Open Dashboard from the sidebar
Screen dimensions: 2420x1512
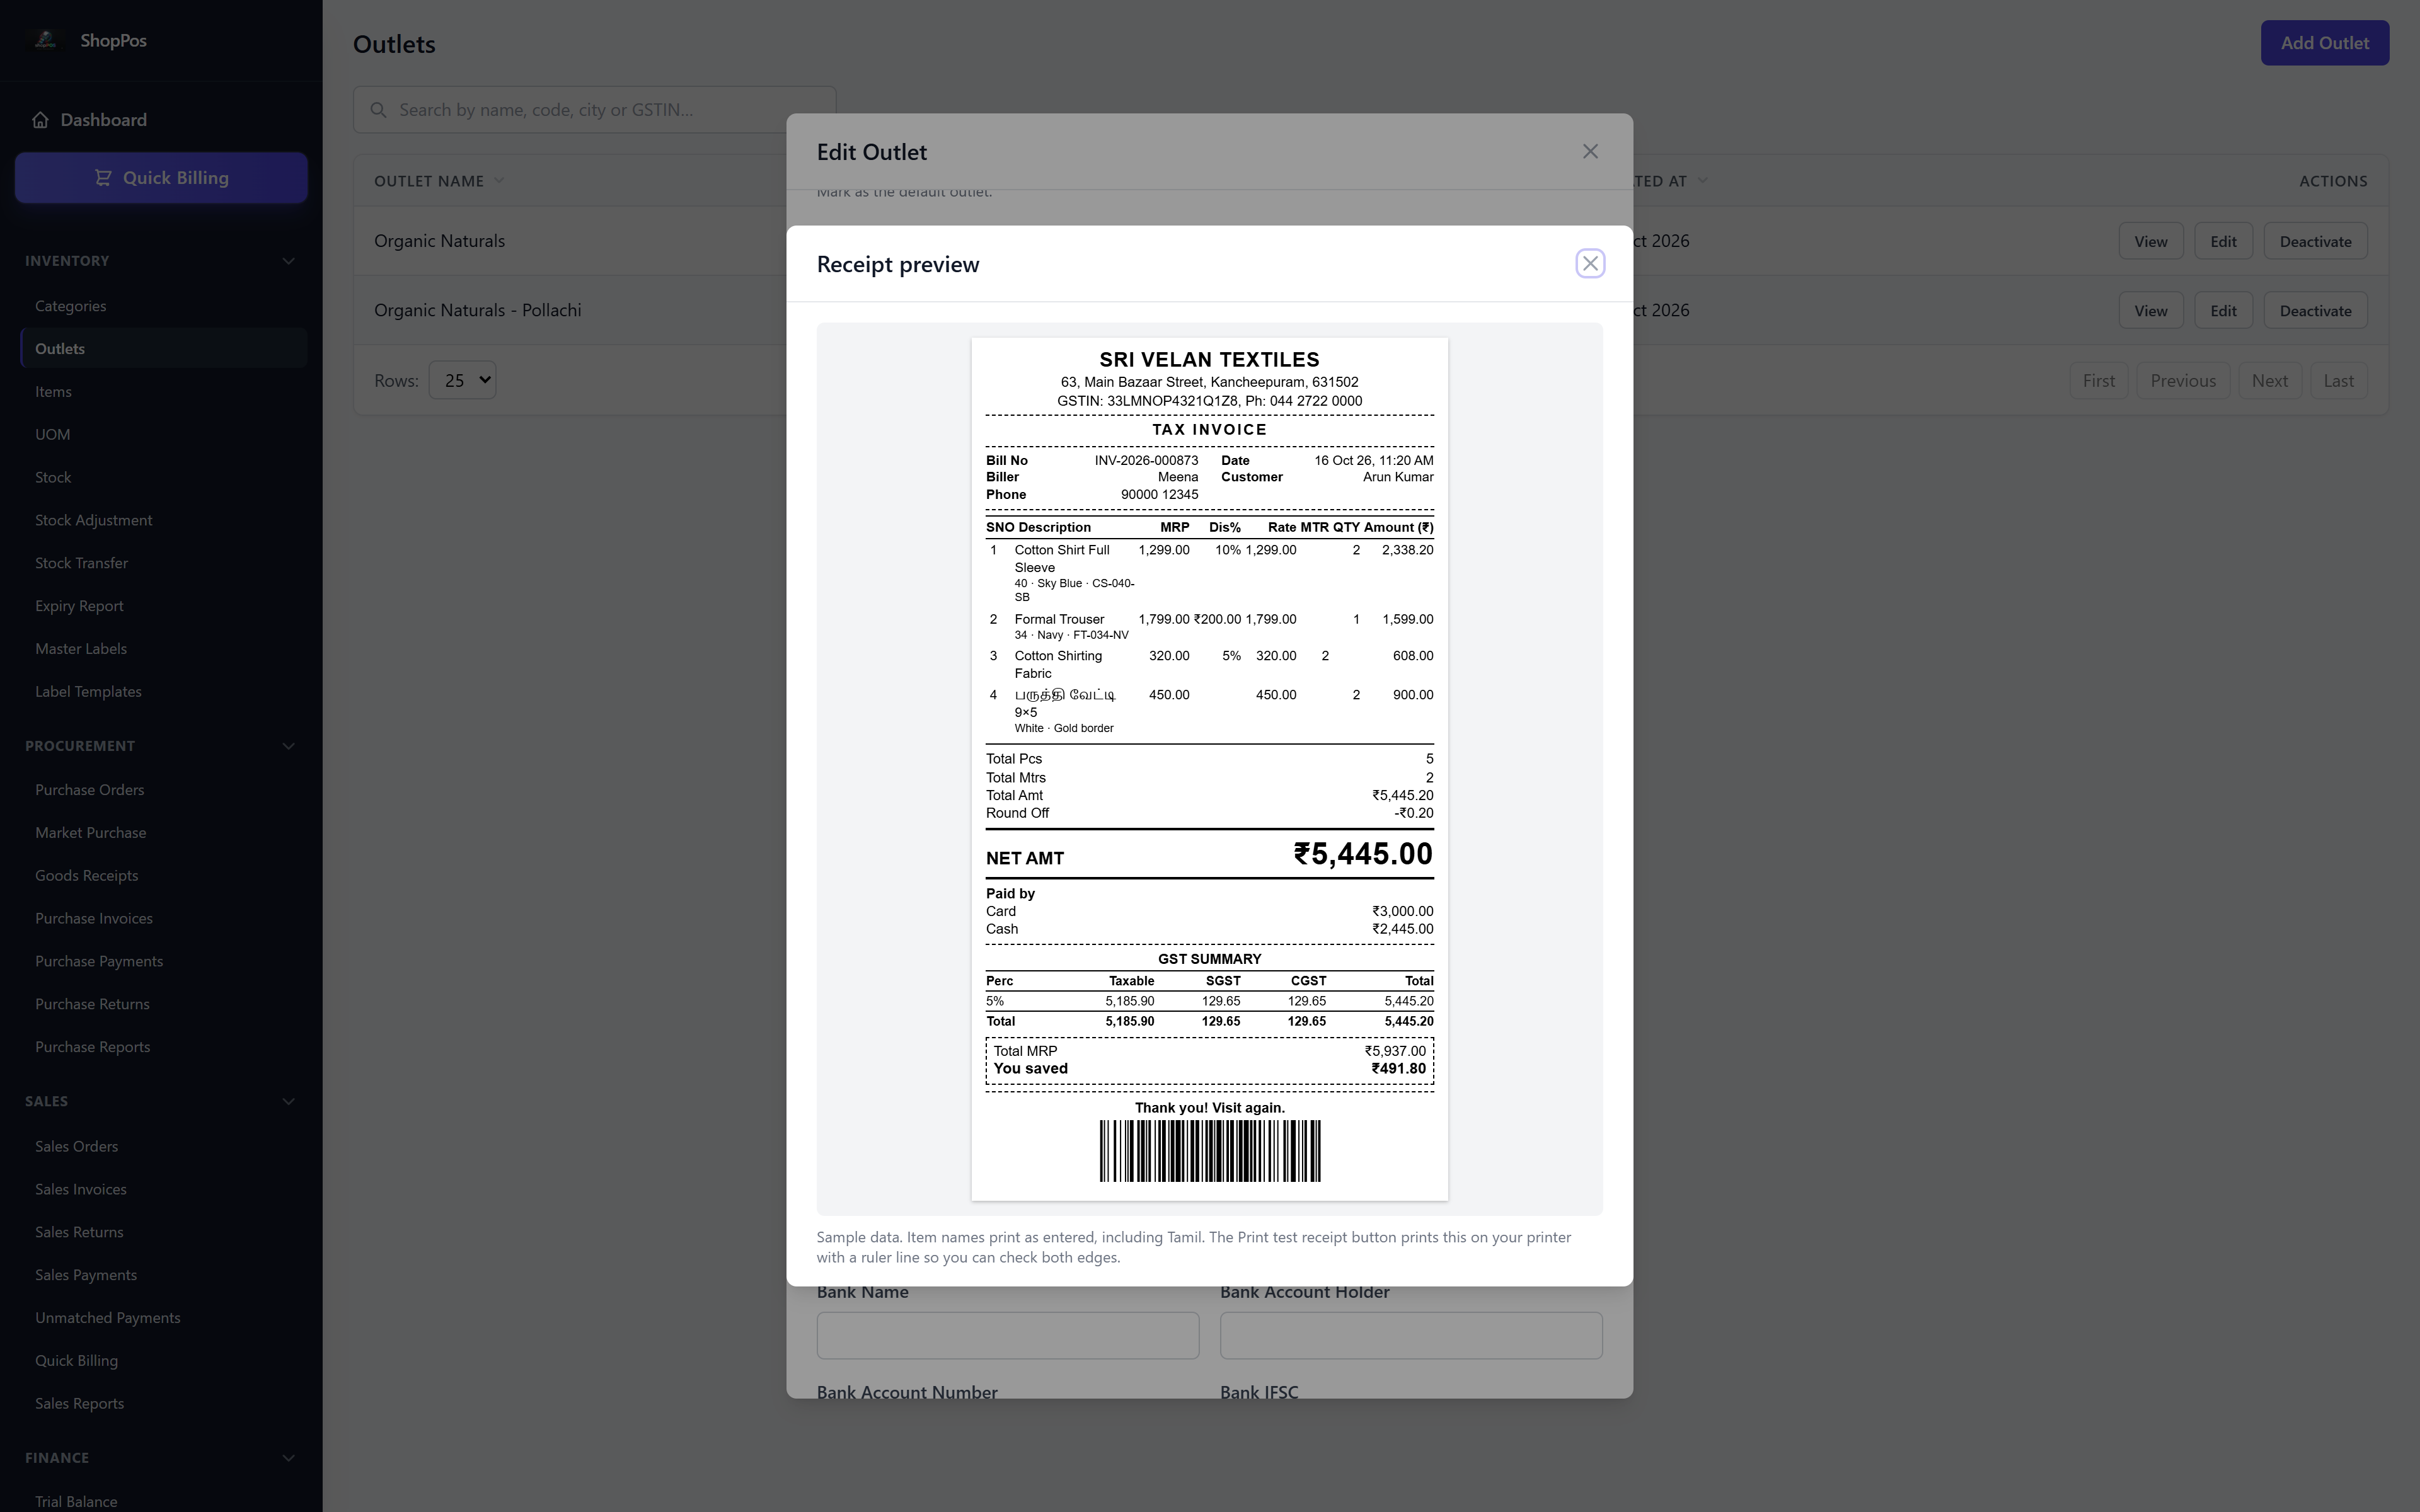pyautogui.click(x=103, y=120)
